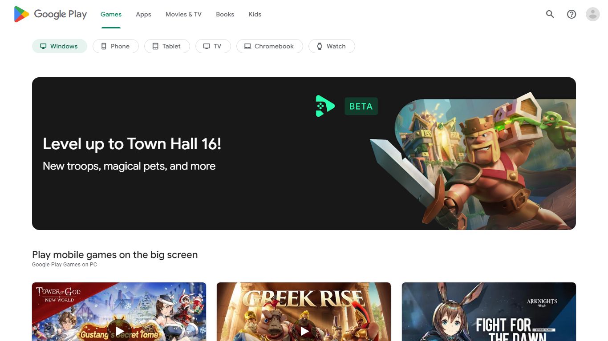Select the Windows device filter
The width and height of the screenshot is (608, 341).
click(59, 46)
